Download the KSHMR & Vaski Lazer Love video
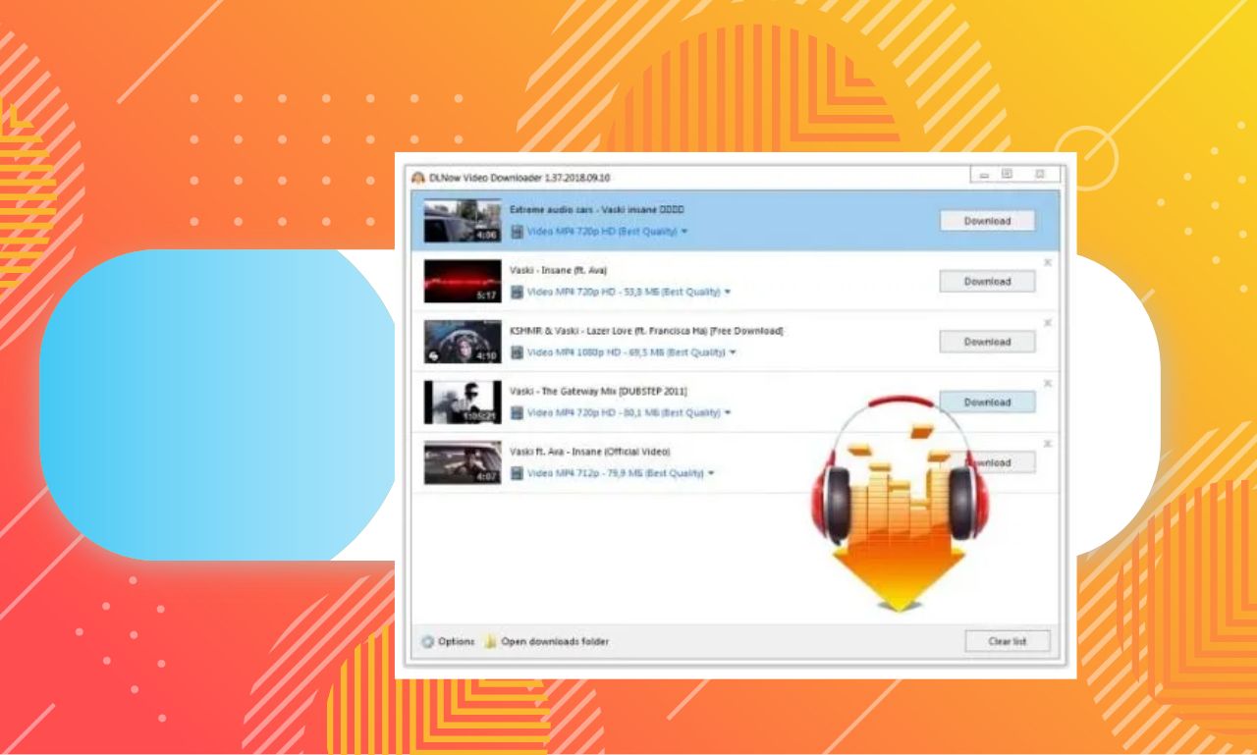 [987, 342]
